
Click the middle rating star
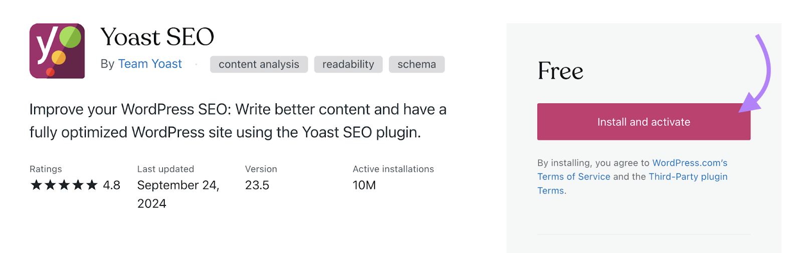tap(64, 185)
